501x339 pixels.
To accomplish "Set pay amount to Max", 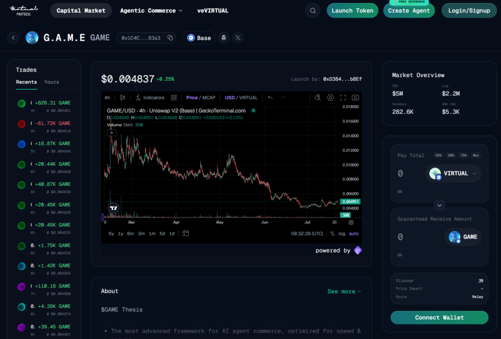I will pyautogui.click(x=476, y=155).
